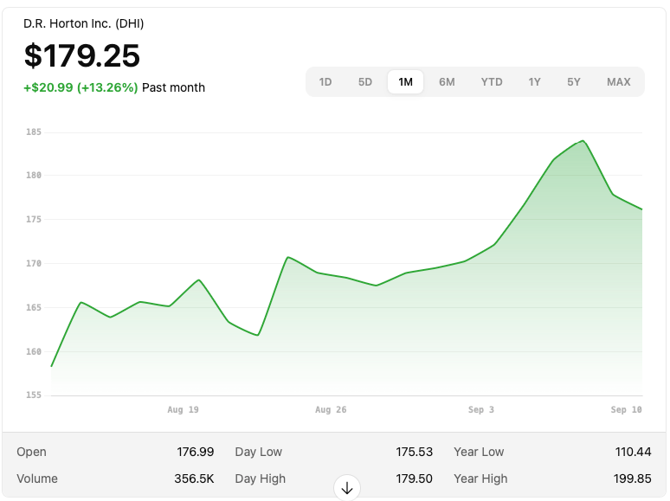670x501 pixels.
Task: Click the Open label
Action: pyautogui.click(x=32, y=452)
